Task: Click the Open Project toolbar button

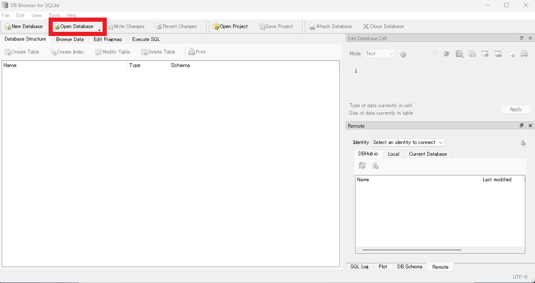Action: [230, 26]
